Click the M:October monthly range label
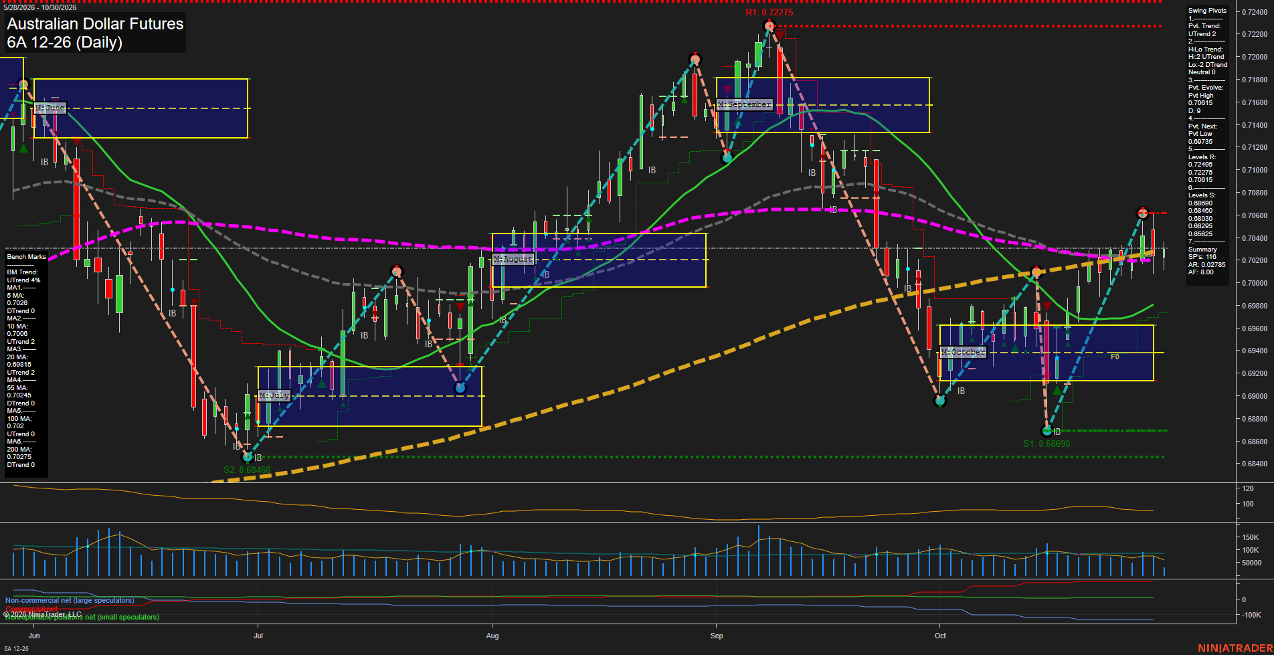The image size is (1274, 655). tap(963, 352)
